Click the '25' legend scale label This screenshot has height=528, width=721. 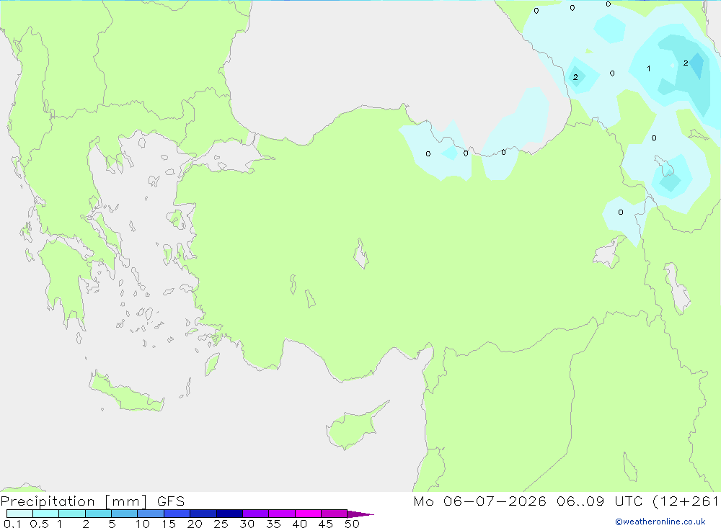(x=221, y=524)
